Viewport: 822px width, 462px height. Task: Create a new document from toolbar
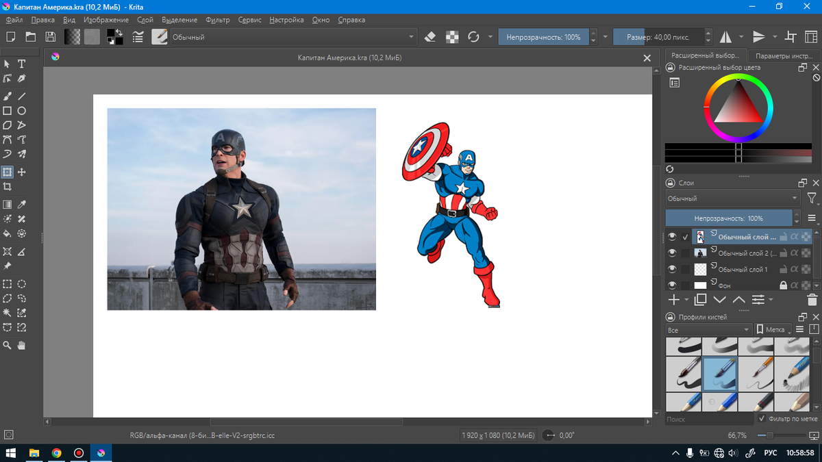(x=11, y=37)
